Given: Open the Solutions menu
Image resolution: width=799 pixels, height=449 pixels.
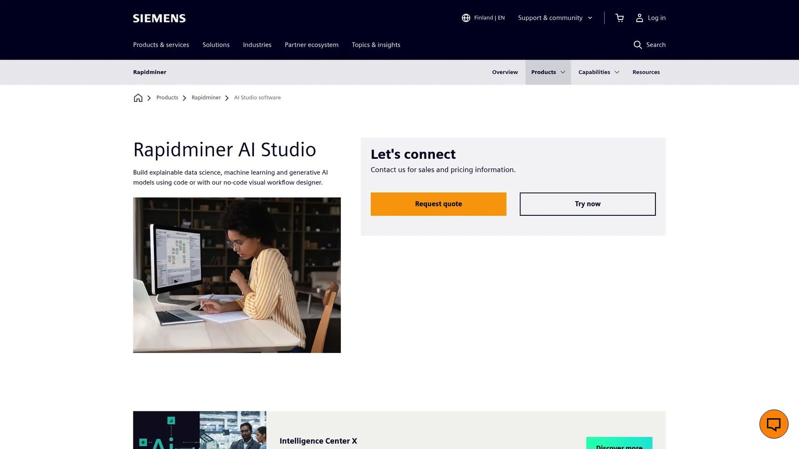Looking at the screenshot, I should (216, 45).
